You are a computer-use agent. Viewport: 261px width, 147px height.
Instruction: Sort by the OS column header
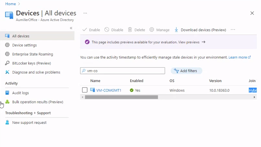[x=172, y=81]
